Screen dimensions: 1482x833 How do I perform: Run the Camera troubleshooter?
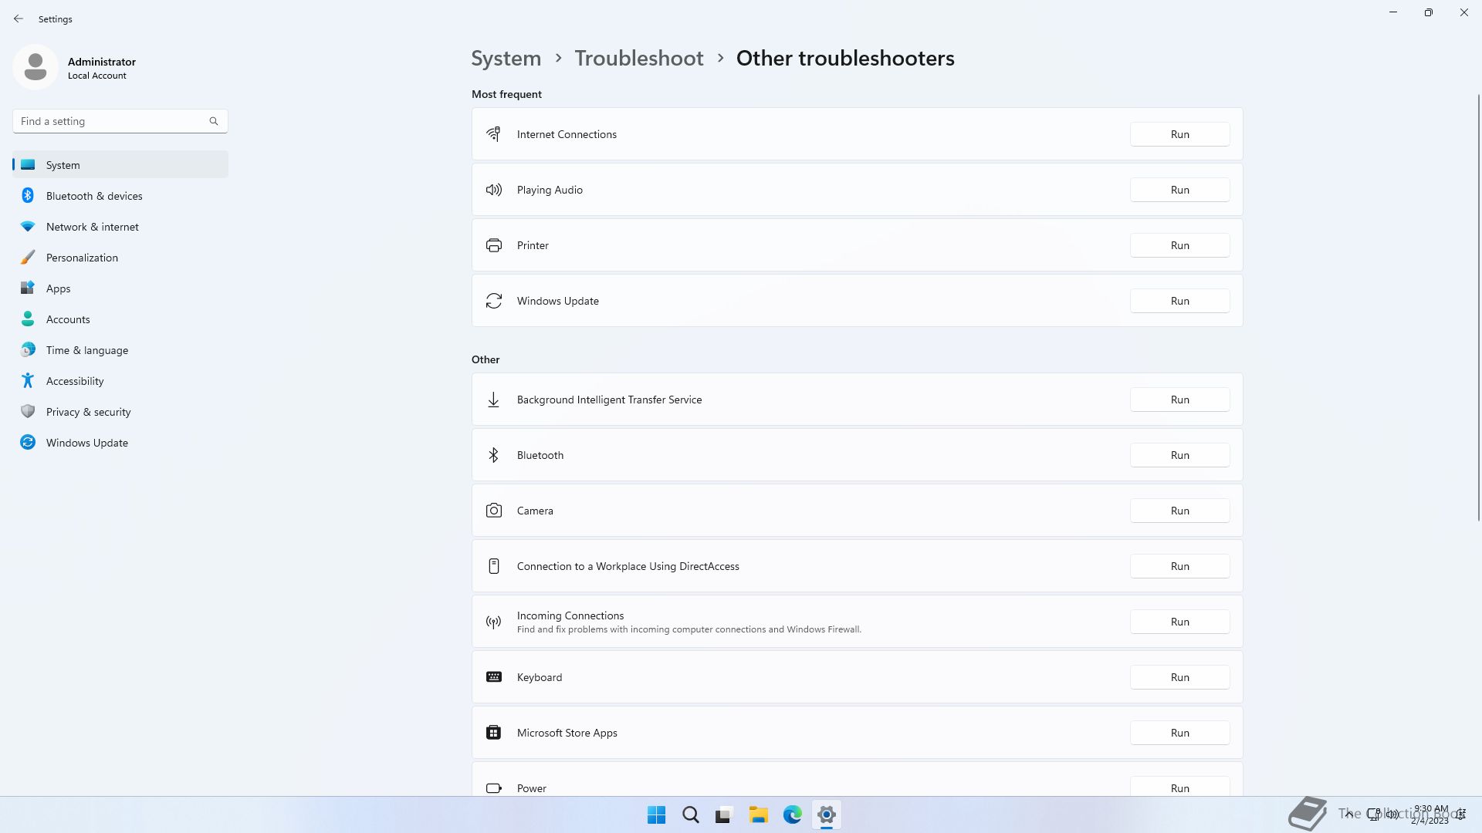[x=1179, y=511]
